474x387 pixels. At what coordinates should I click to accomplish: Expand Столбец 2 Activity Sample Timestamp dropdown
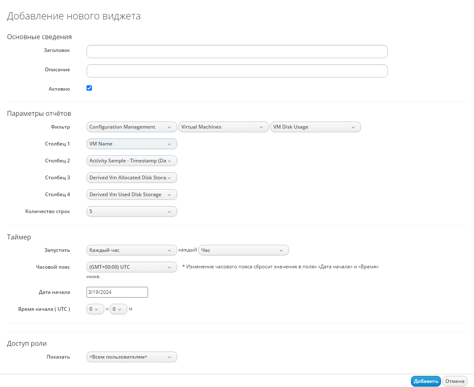pos(131,161)
